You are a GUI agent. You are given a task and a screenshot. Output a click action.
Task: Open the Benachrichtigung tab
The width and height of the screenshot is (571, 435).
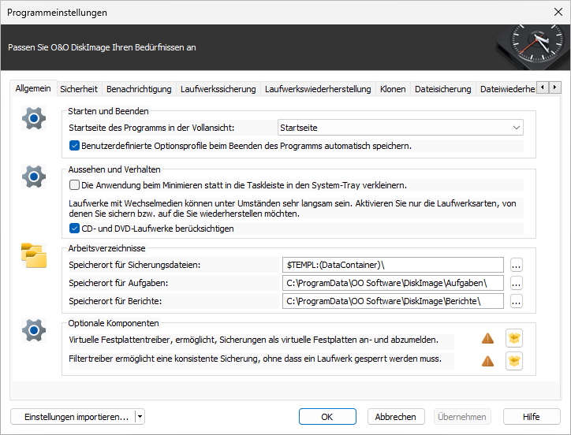pyautogui.click(x=139, y=89)
